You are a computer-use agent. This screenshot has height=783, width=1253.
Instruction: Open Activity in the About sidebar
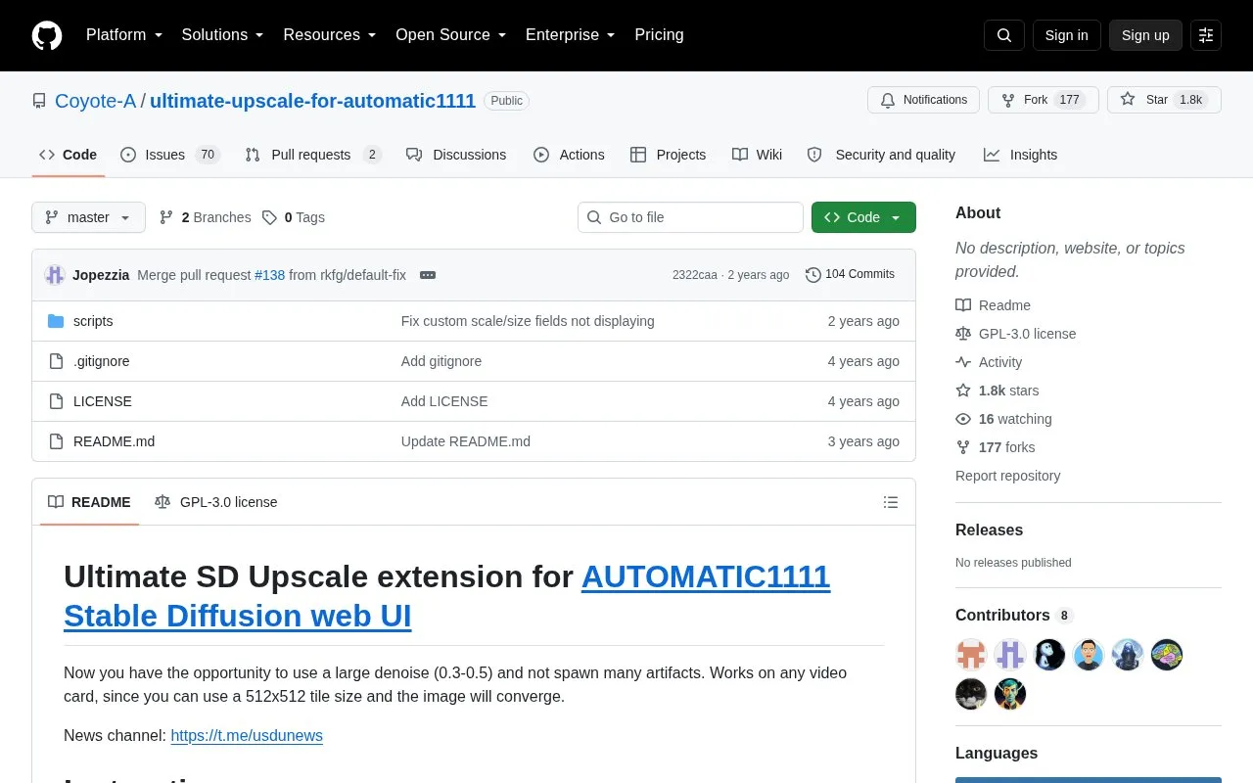[989, 362]
